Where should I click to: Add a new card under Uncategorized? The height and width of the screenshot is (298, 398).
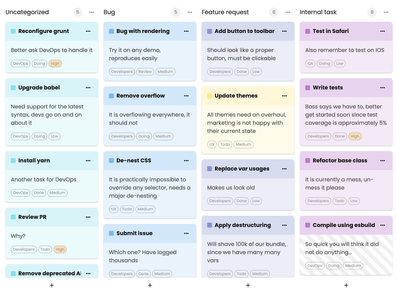click(x=52, y=285)
